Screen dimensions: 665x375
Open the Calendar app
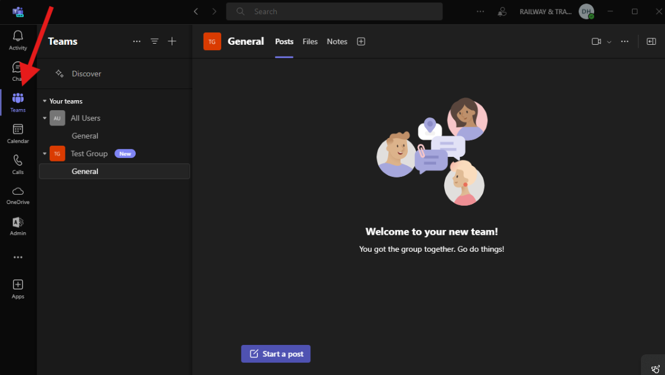[x=18, y=133]
